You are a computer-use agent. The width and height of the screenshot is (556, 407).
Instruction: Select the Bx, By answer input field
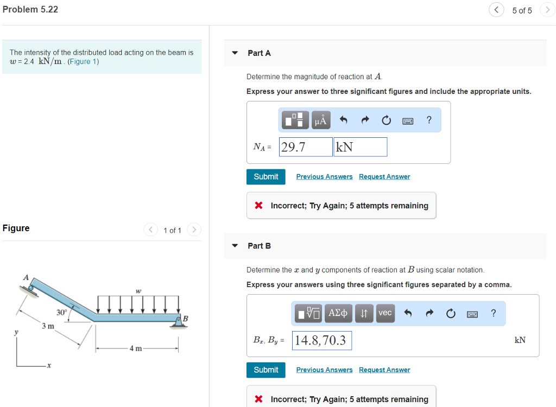(x=321, y=340)
